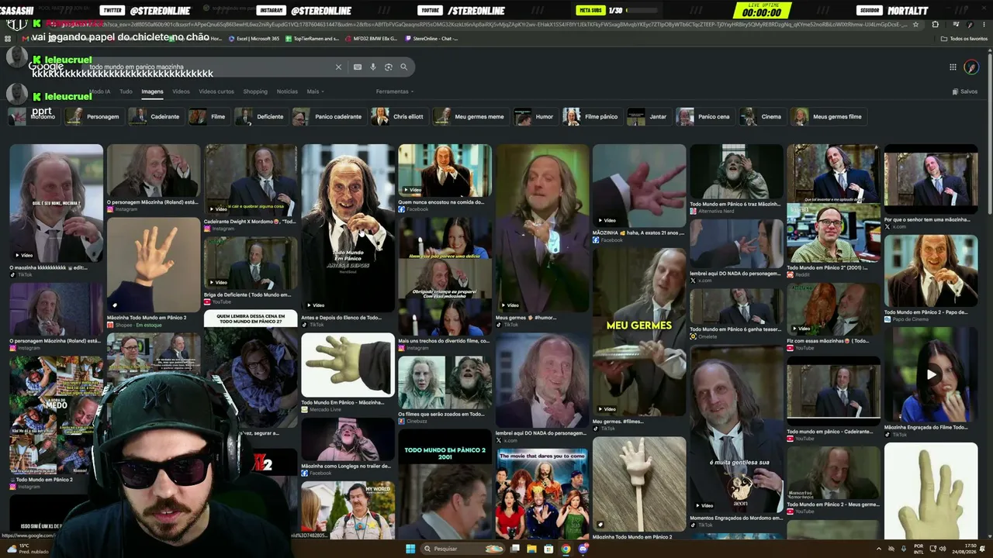Screen dimensions: 993x558
Task: Open the Google apps grid
Action: (953, 67)
